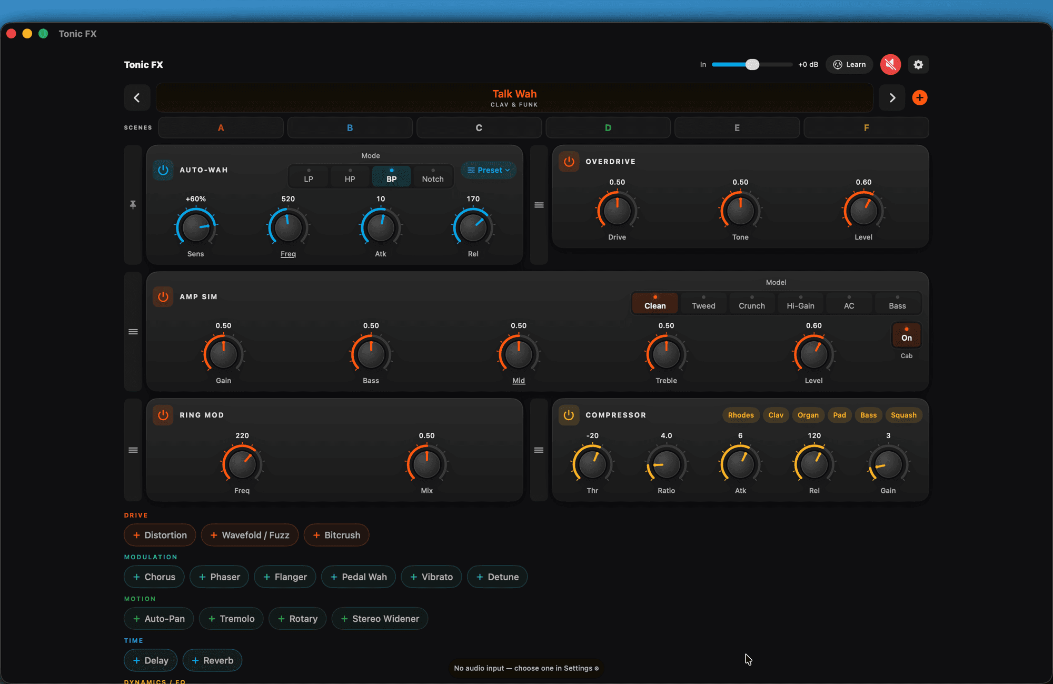Toggle the Compressor power button
Image resolution: width=1053 pixels, height=684 pixels.
tap(569, 415)
